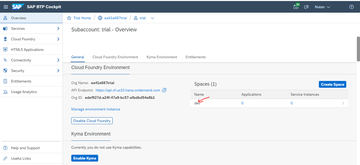
Task: Open the help question mark icon
Action: tap(352, 7)
